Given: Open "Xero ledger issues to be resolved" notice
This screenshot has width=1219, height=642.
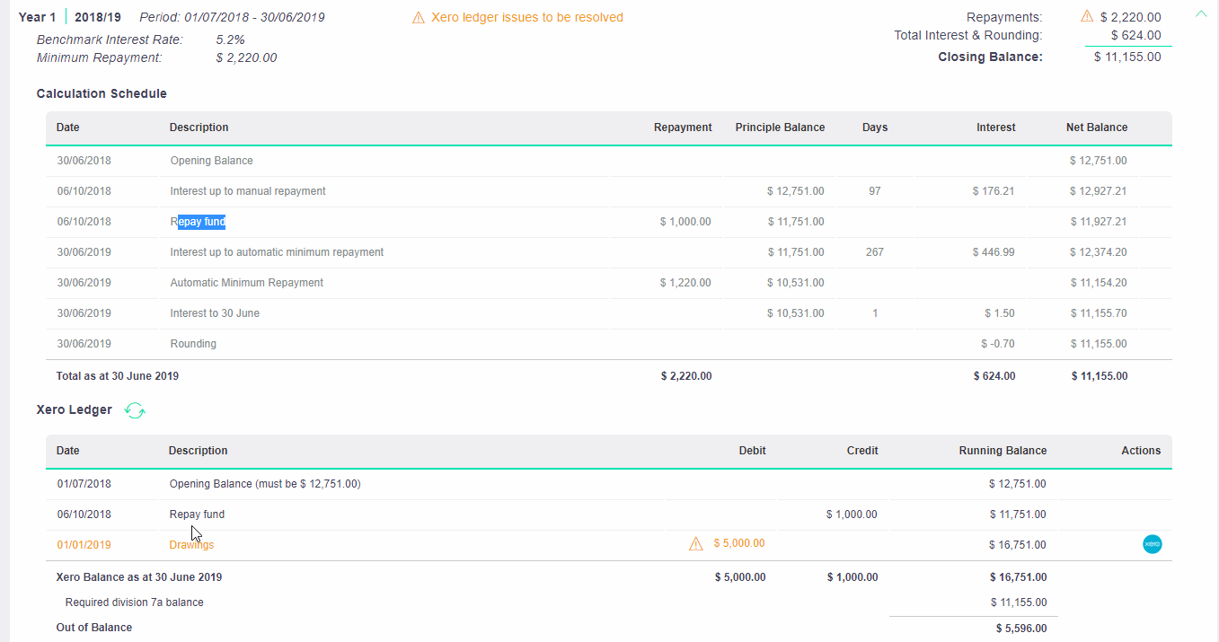Looking at the screenshot, I should (x=526, y=17).
